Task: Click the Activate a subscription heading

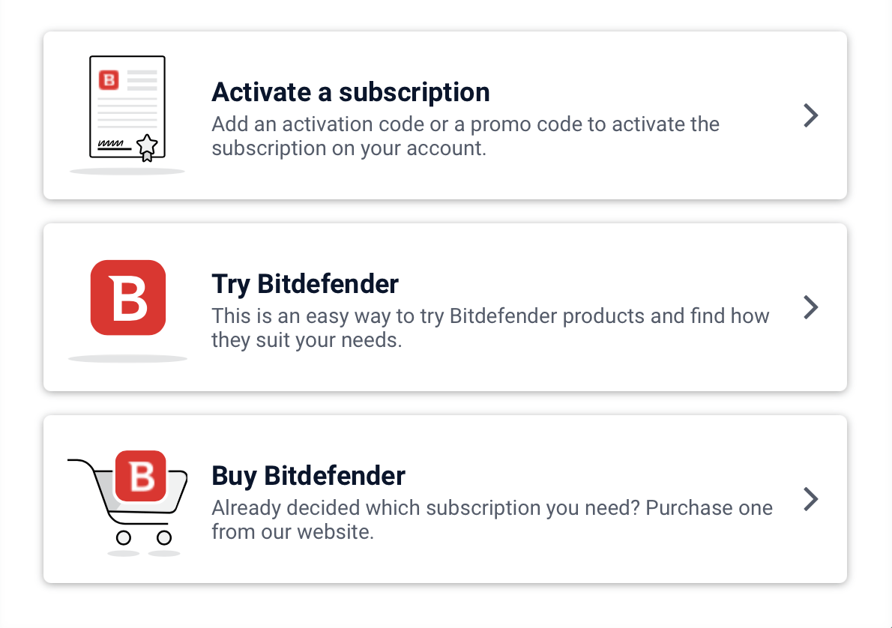Action: [x=351, y=91]
